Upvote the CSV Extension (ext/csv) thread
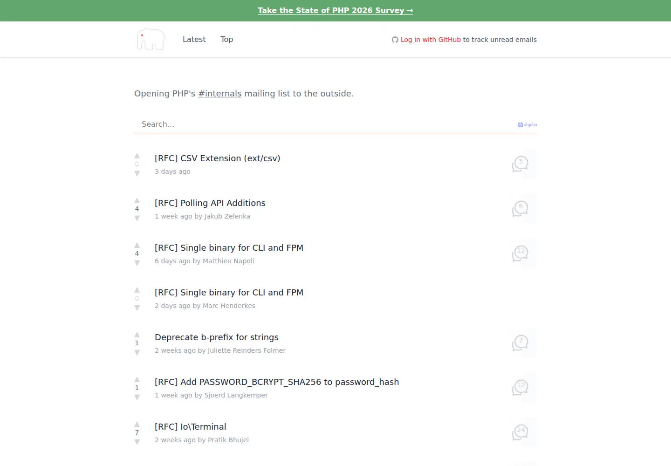This screenshot has width=671, height=466. tap(137, 156)
